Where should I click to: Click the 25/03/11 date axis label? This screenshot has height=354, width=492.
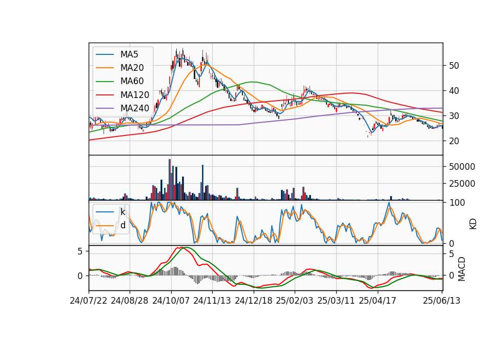pos(336,301)
